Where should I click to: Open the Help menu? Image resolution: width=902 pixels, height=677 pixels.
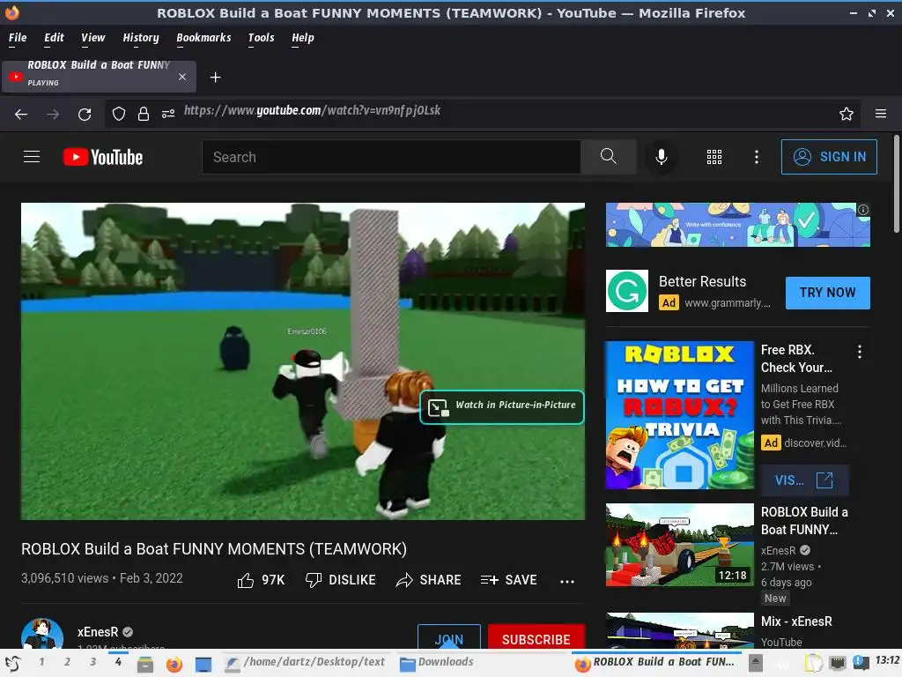pos(303,37)
